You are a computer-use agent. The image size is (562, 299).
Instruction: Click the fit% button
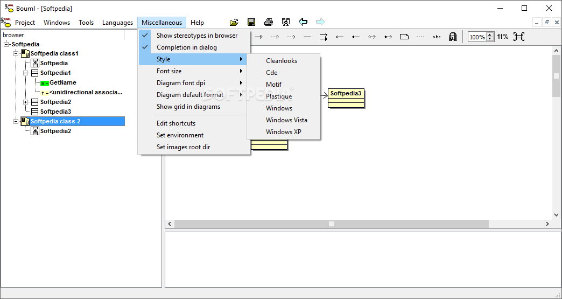[502, 37]
